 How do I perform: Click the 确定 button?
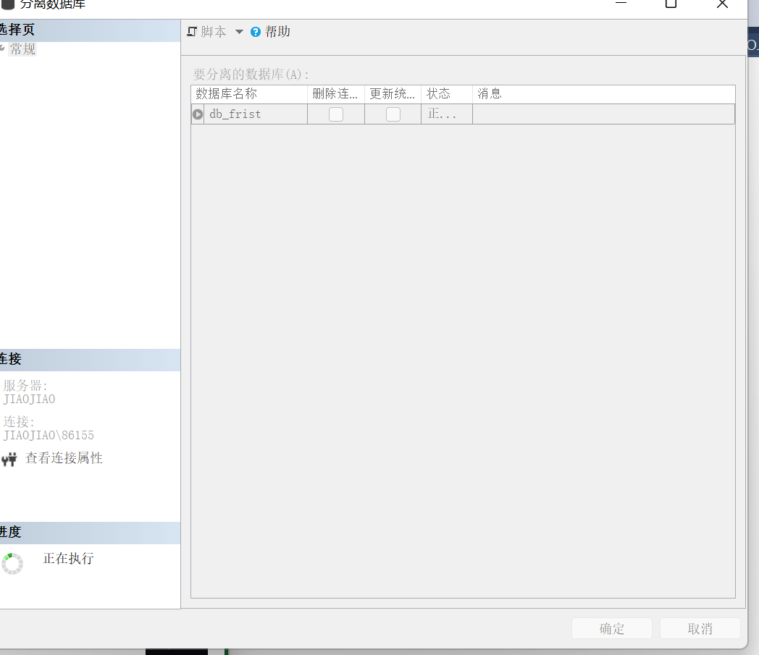click(x=612, y=628)
